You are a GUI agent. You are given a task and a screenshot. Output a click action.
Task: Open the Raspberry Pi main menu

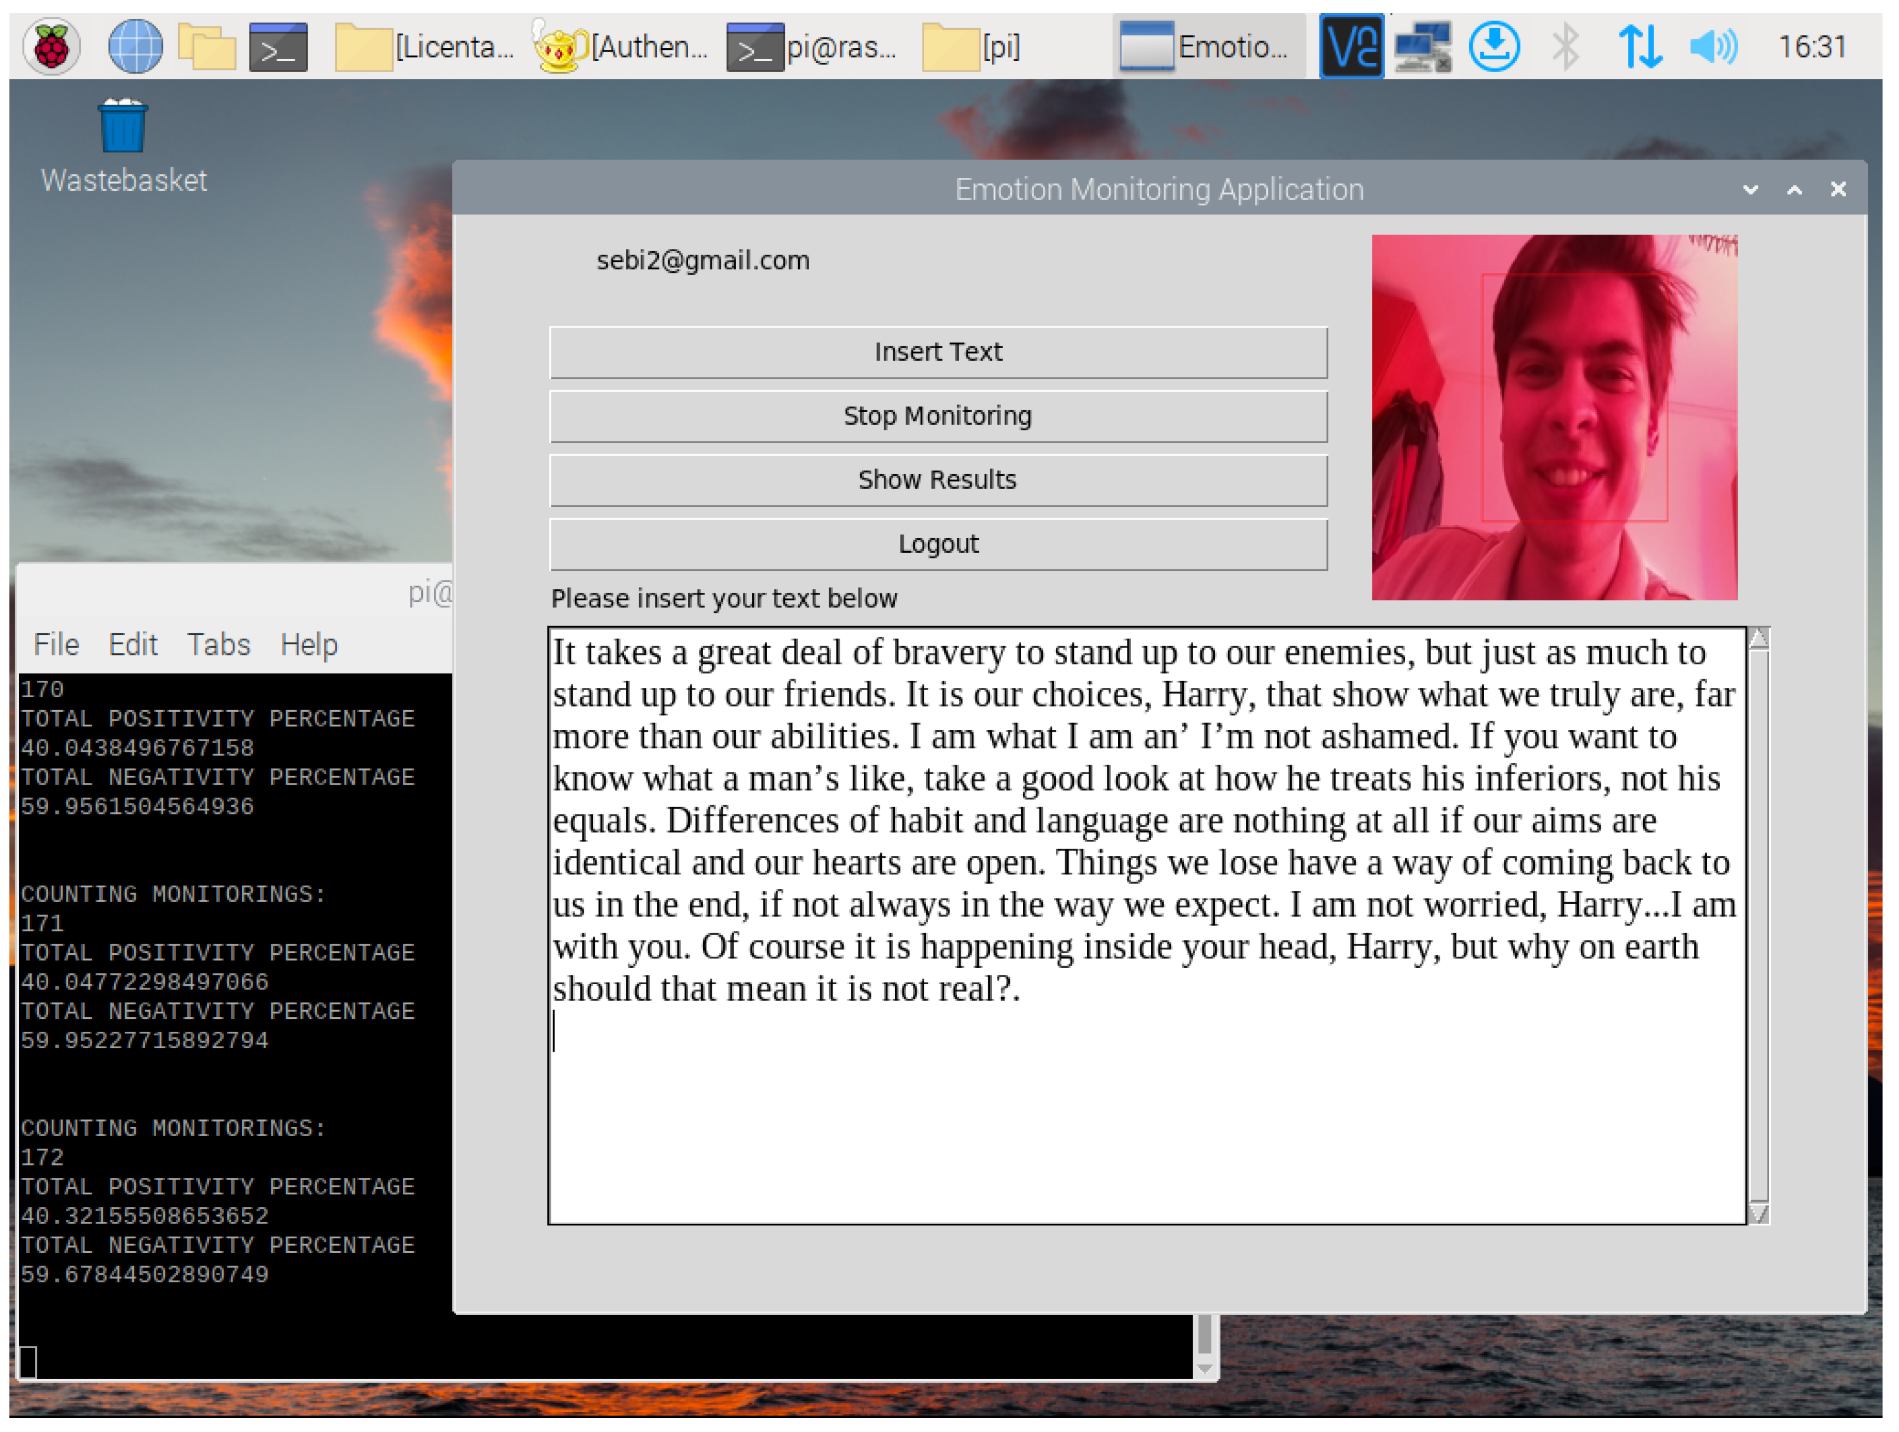(52, 46)
